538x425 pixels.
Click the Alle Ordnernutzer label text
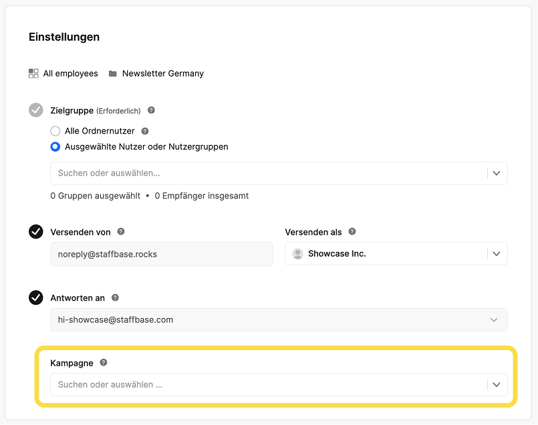click(x=100, y=131)
